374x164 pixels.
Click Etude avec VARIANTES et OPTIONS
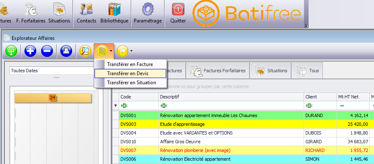(x=196, y=133)
